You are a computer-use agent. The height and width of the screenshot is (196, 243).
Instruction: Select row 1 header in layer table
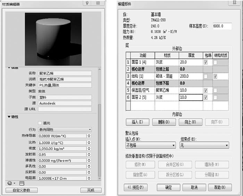click(x=128, y=63)
